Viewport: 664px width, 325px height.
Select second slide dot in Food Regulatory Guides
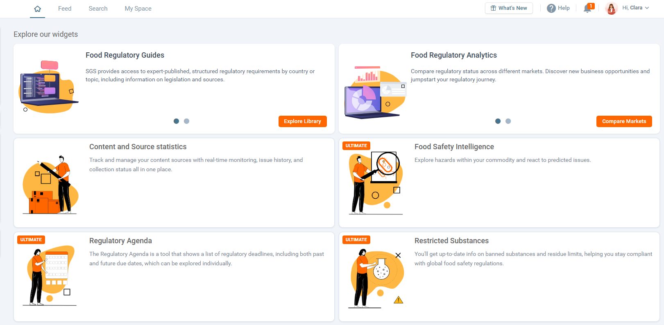(187, 121)
